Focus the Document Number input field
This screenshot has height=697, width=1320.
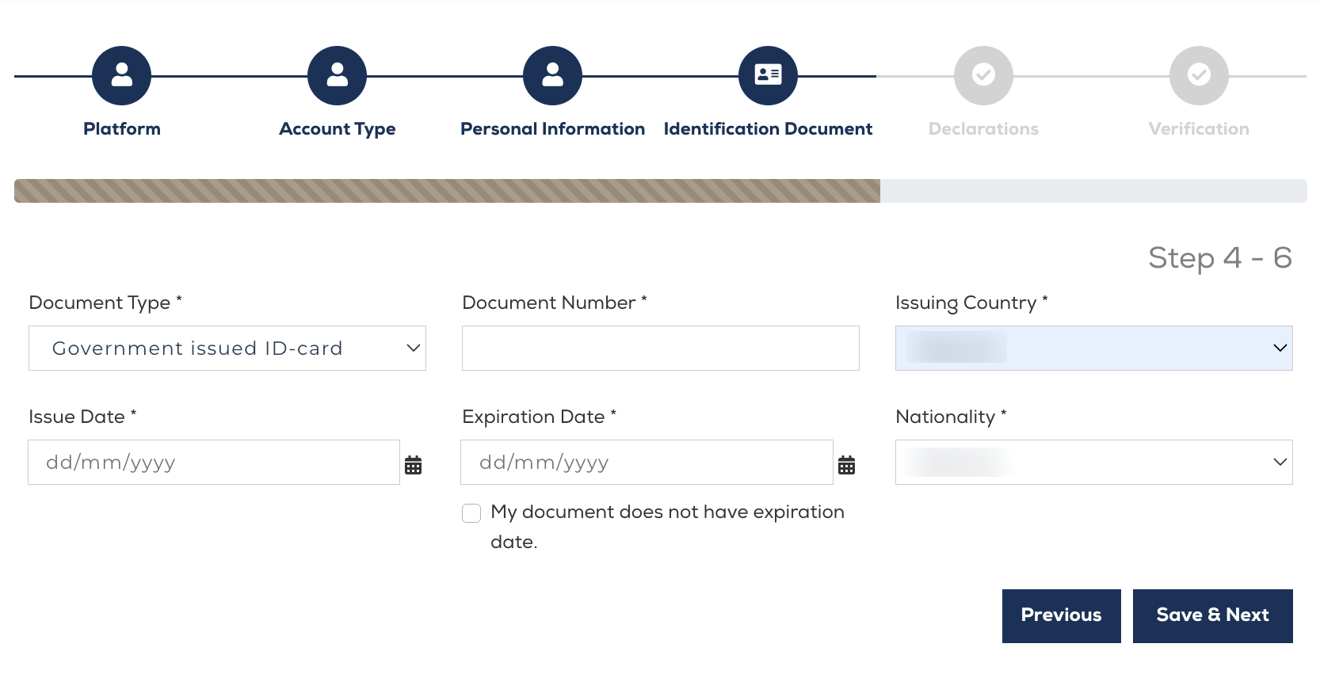660,348
